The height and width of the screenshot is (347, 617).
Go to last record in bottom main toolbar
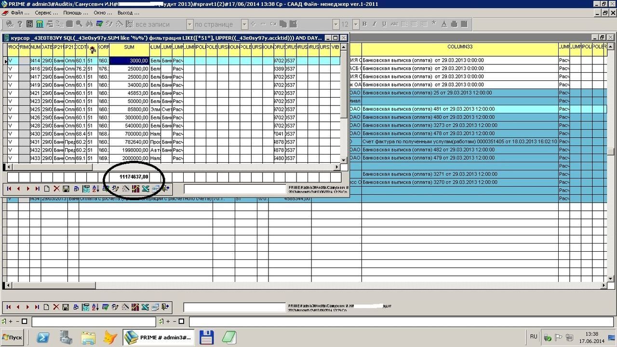tap(37, 307)
